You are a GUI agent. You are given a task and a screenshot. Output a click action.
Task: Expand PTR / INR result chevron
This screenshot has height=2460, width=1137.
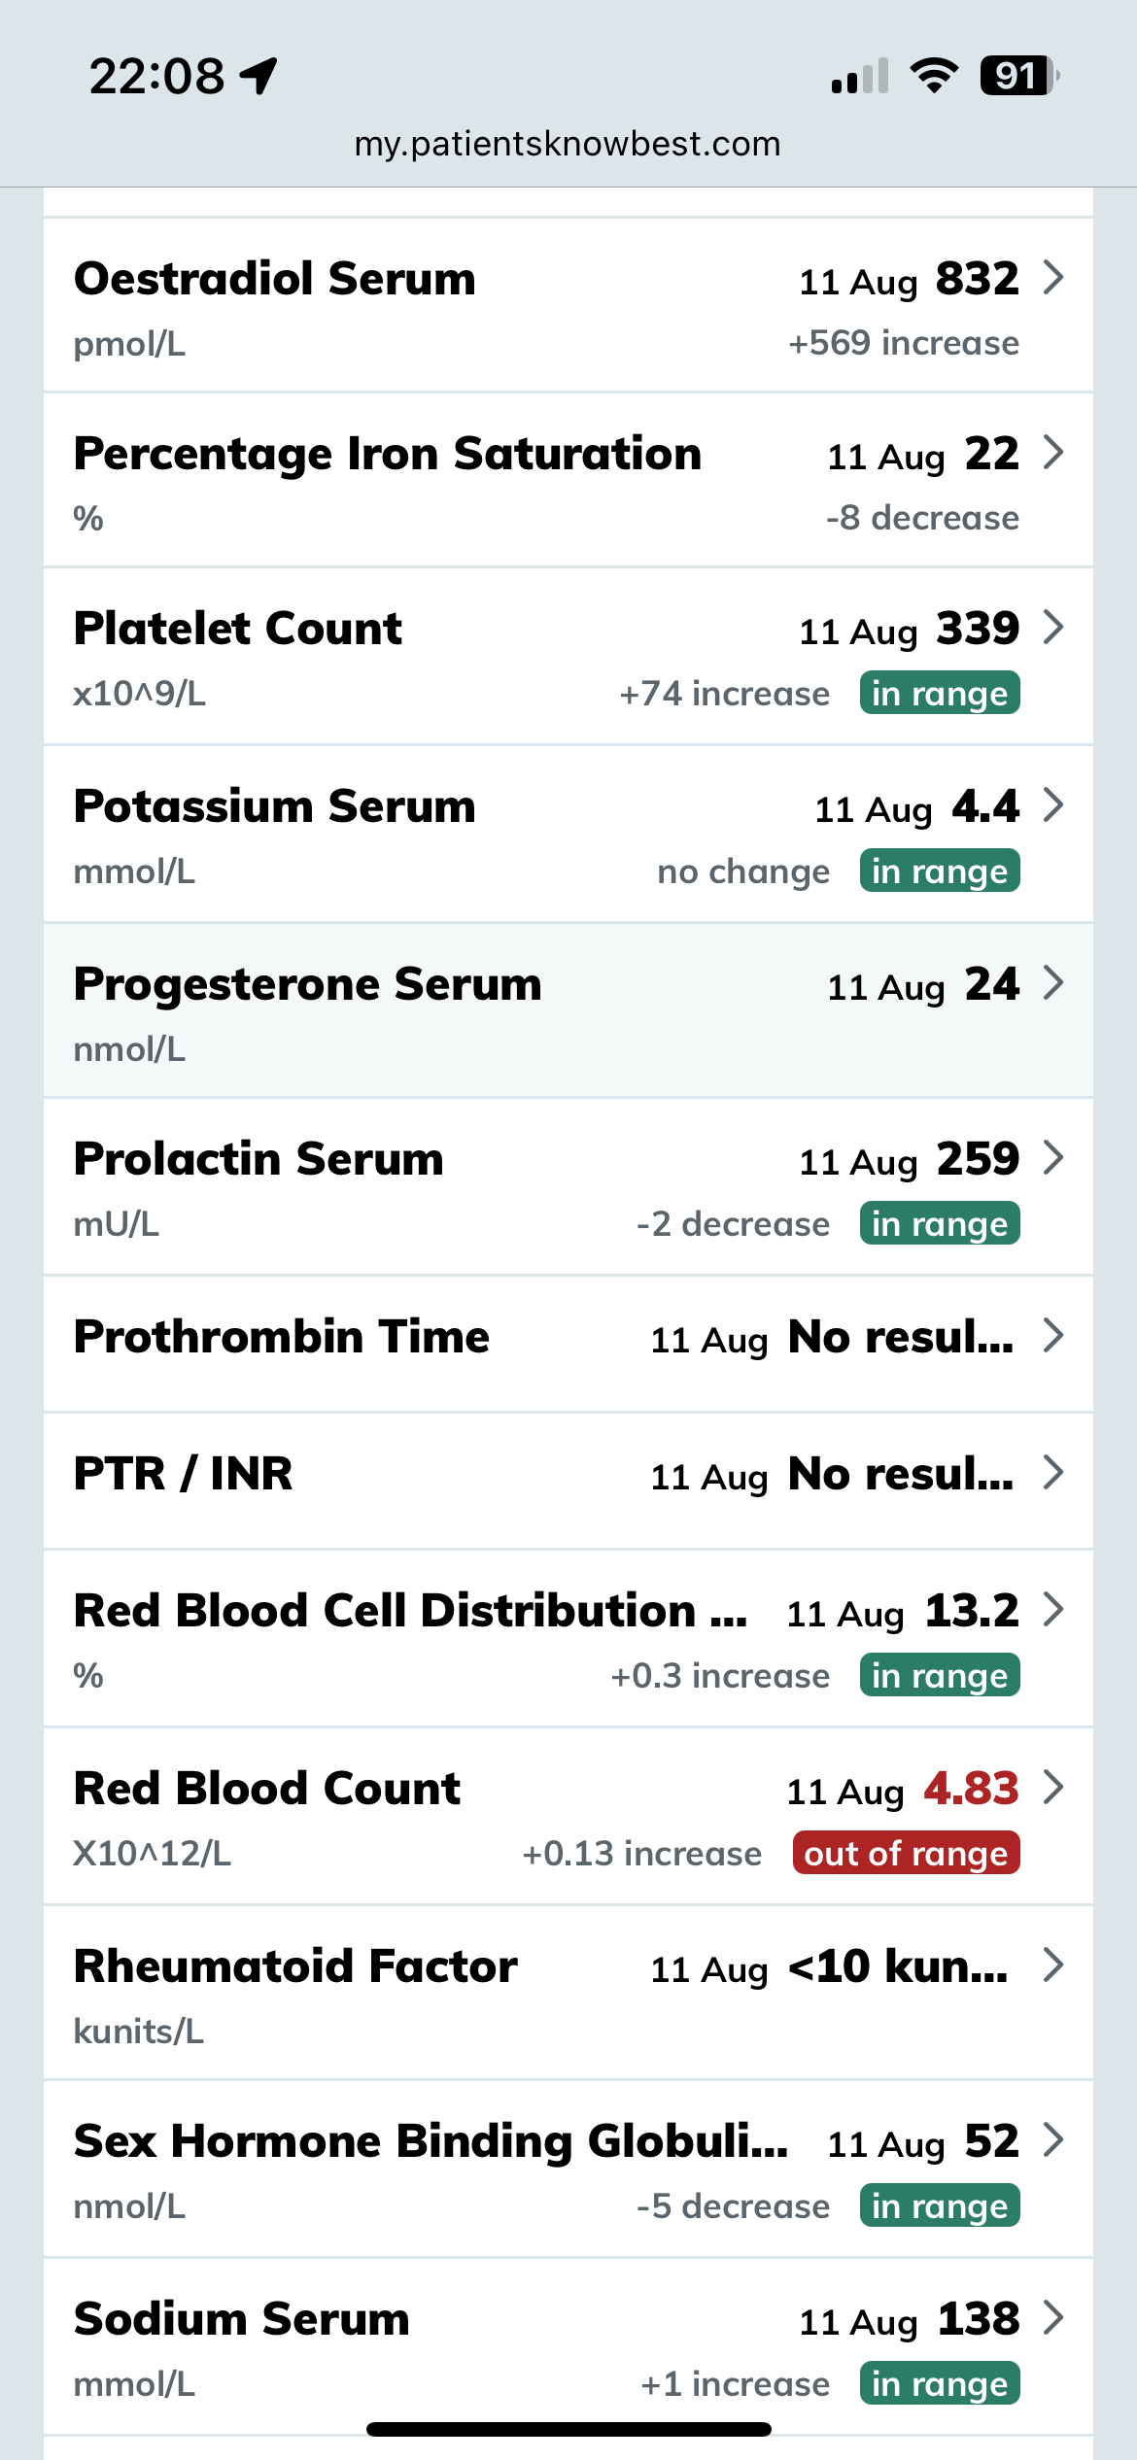[x=1053, y=1473]
